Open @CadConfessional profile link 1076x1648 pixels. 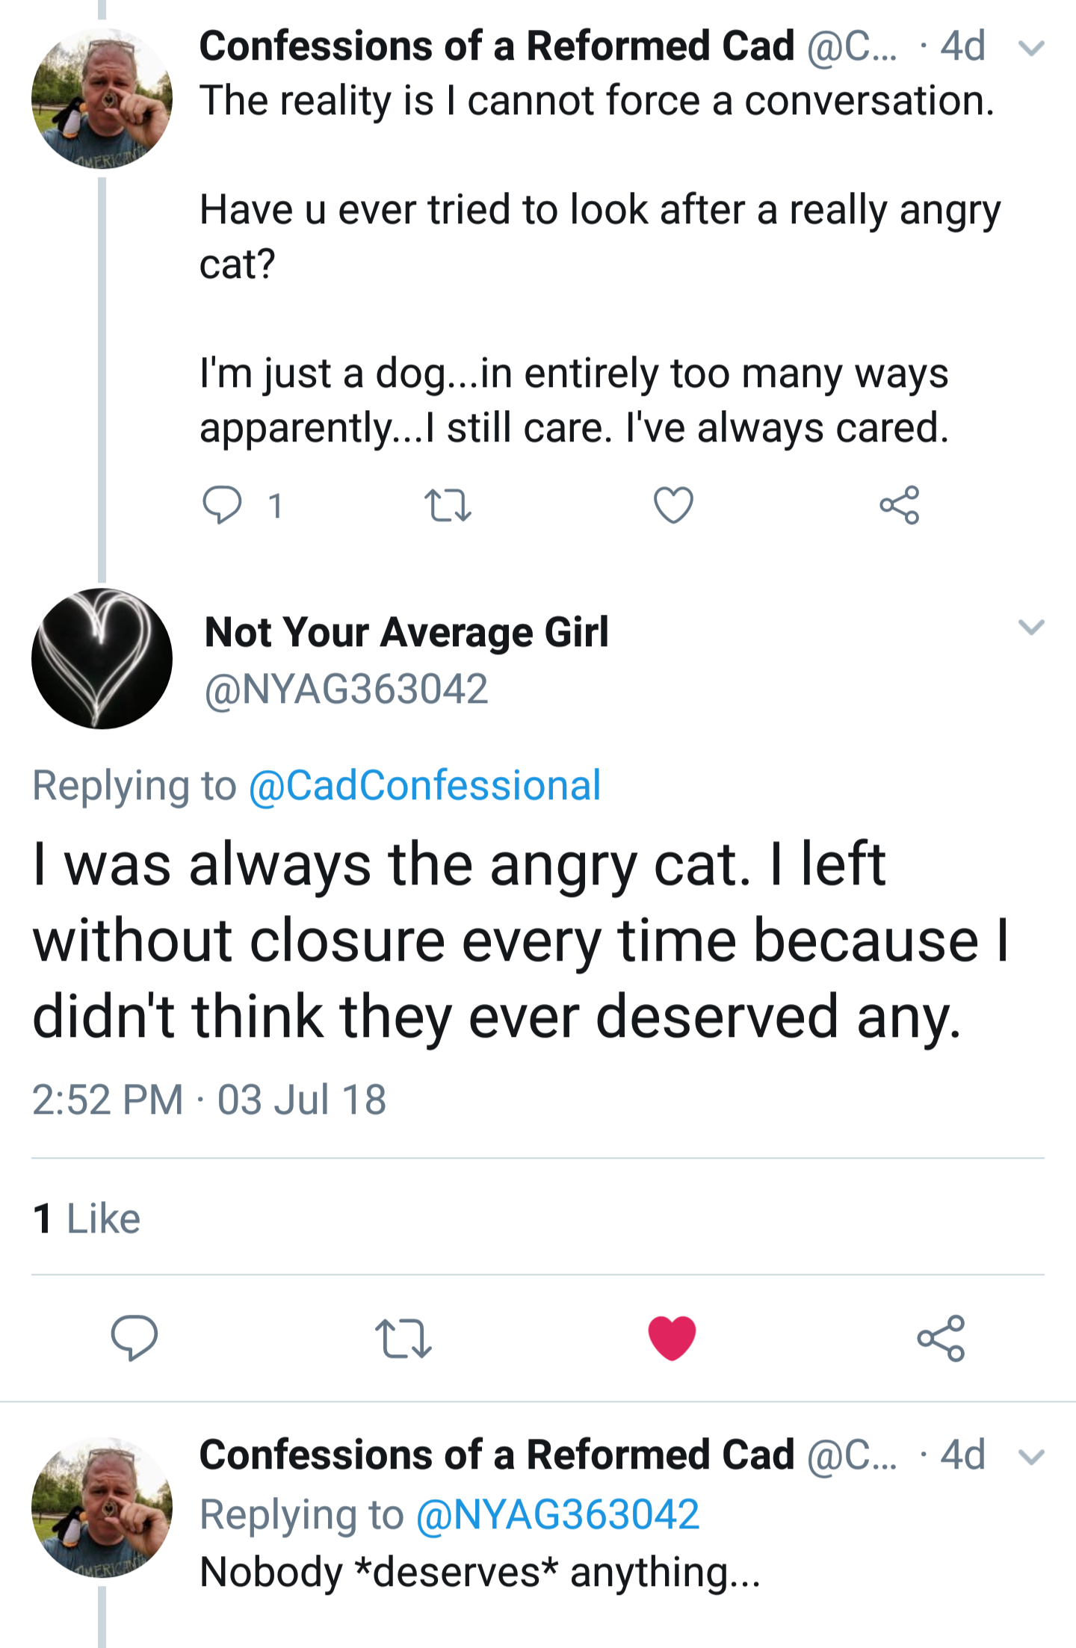(424, 785)
